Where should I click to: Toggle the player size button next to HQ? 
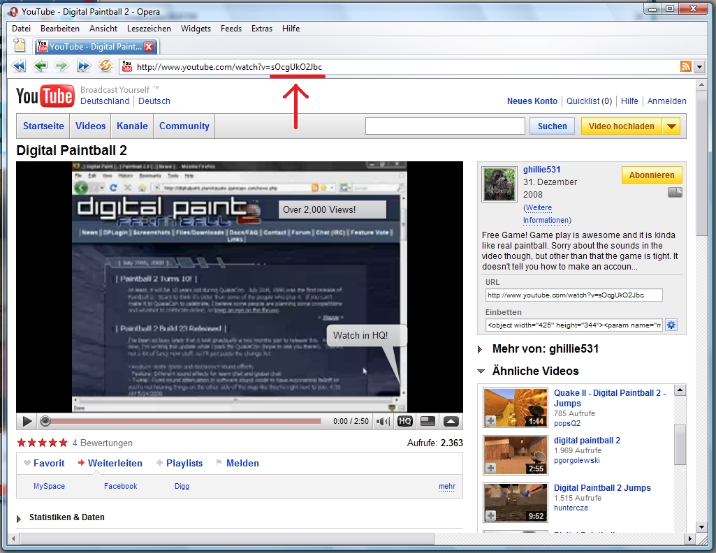pyautogui.click(x=428, y=421)
